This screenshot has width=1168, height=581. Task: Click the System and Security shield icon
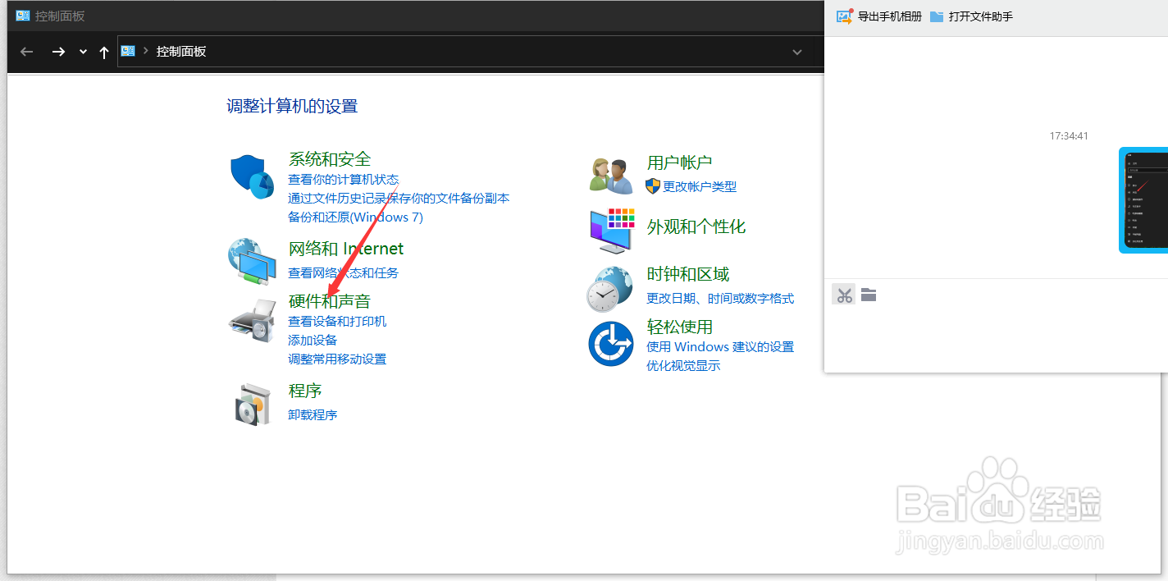point(252,176)
